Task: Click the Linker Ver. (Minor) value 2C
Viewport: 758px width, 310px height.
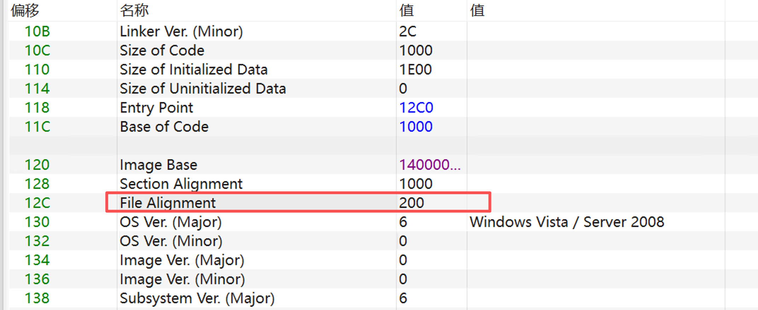Action: coord(408,31)
